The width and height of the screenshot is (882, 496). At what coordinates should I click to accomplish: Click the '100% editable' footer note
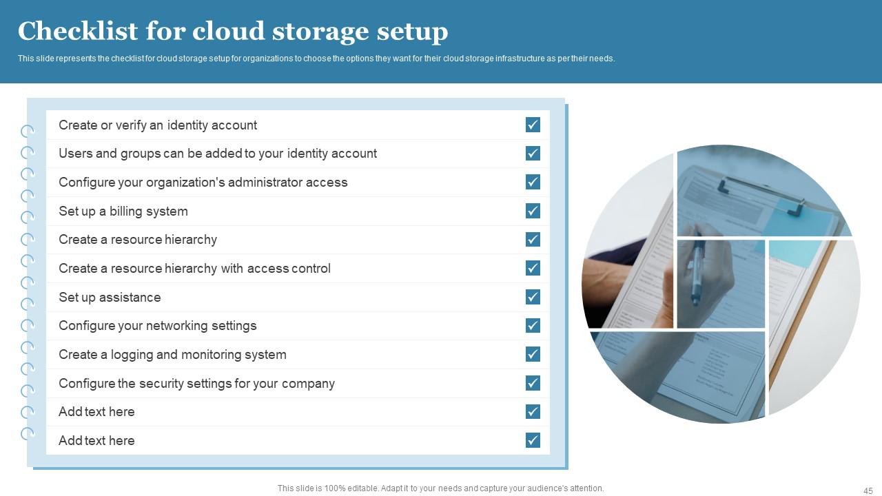tap(440, 488)
